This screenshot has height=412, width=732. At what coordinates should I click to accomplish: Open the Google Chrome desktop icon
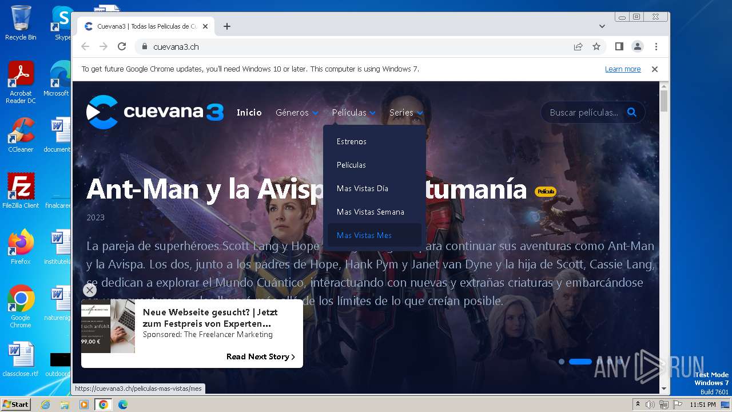click(21, 306)
